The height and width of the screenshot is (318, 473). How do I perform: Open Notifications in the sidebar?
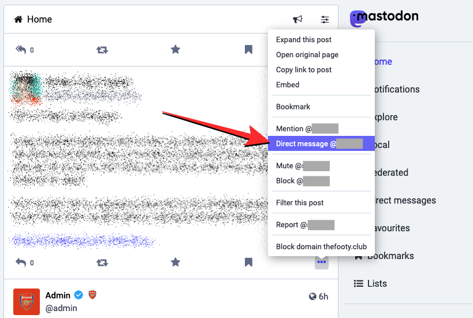(396, 90)
